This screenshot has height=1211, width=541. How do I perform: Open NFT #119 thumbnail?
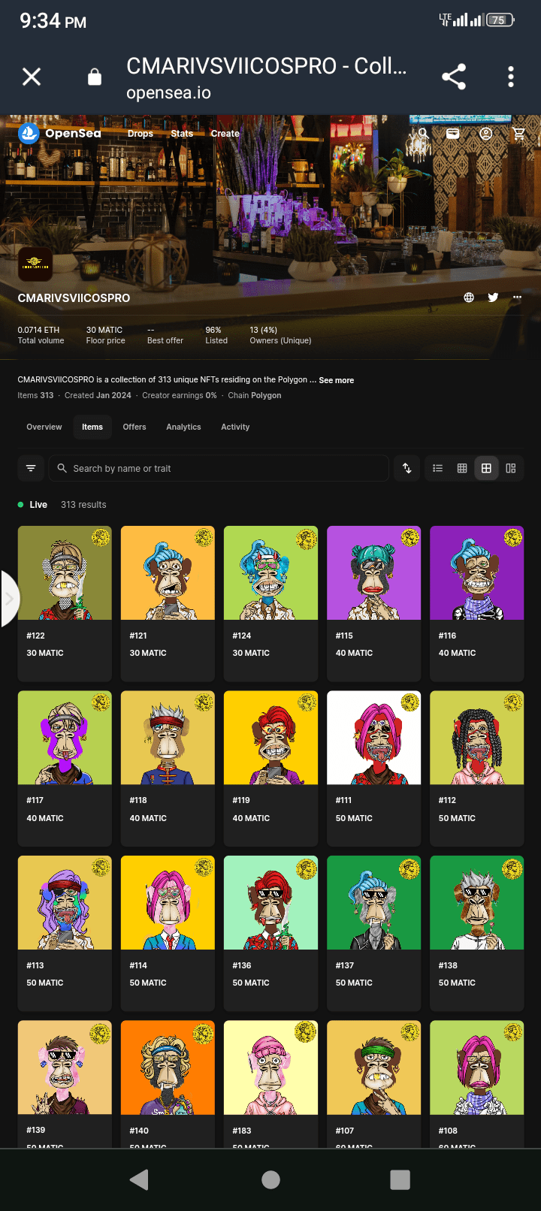pos(270,738)
